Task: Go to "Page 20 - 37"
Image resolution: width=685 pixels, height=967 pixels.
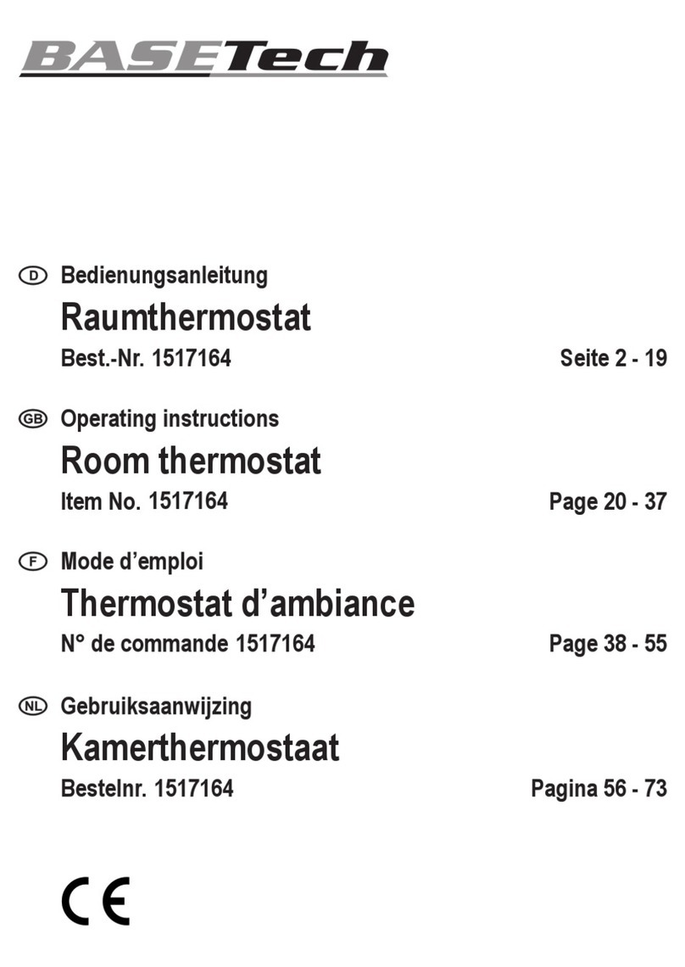Action: 608,501
